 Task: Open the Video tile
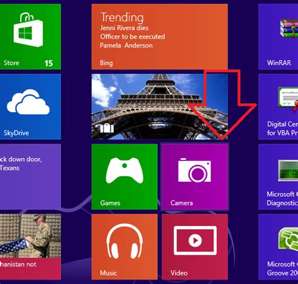(195, 246)
